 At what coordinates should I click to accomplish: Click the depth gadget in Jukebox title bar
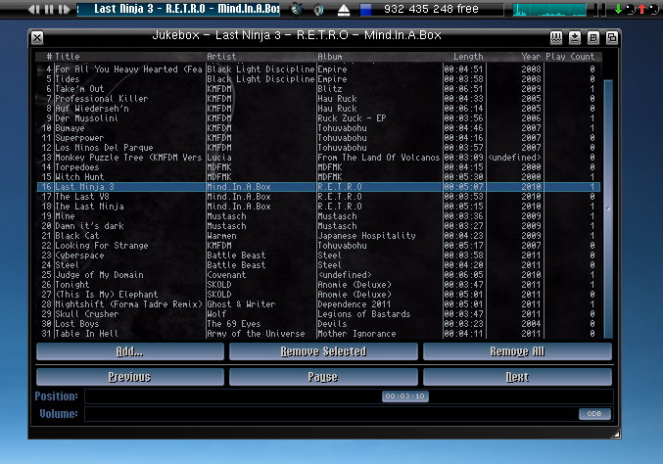pos(612,38)
